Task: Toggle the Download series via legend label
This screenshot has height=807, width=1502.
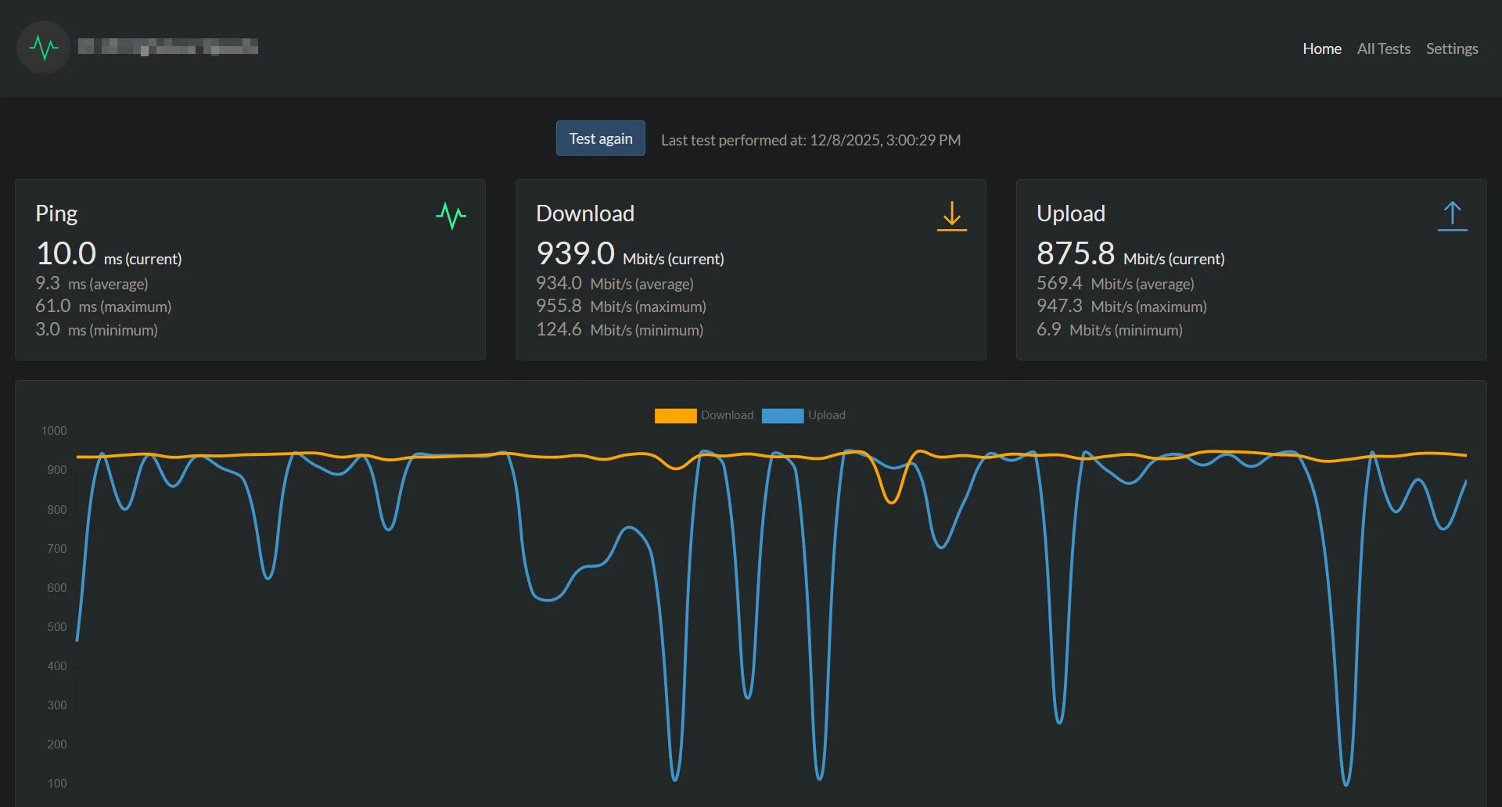Action: pos(727,415)
